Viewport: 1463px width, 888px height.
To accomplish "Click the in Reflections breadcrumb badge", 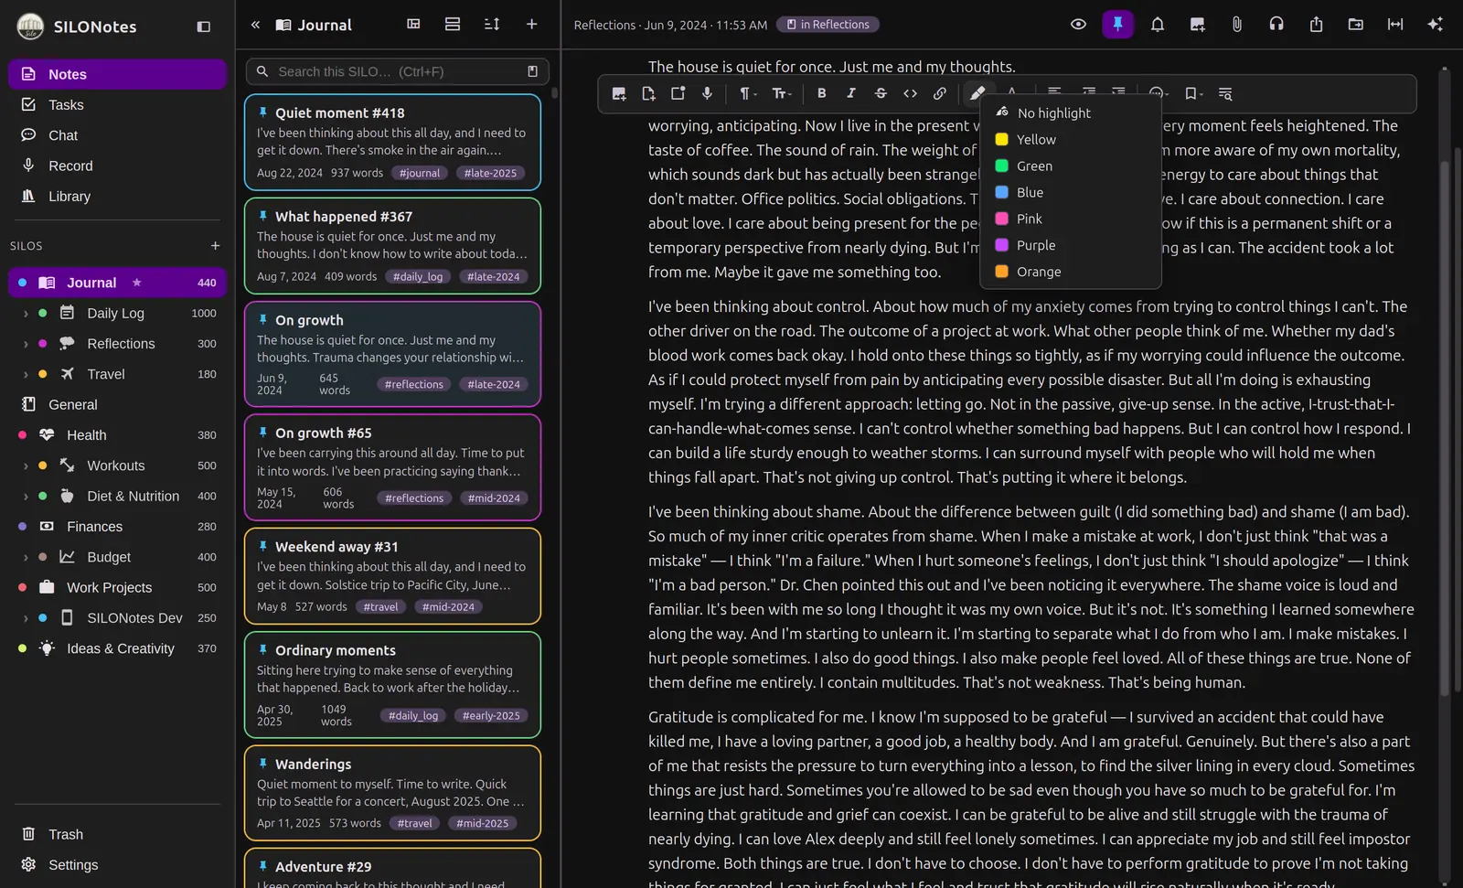I will [828, 25].
